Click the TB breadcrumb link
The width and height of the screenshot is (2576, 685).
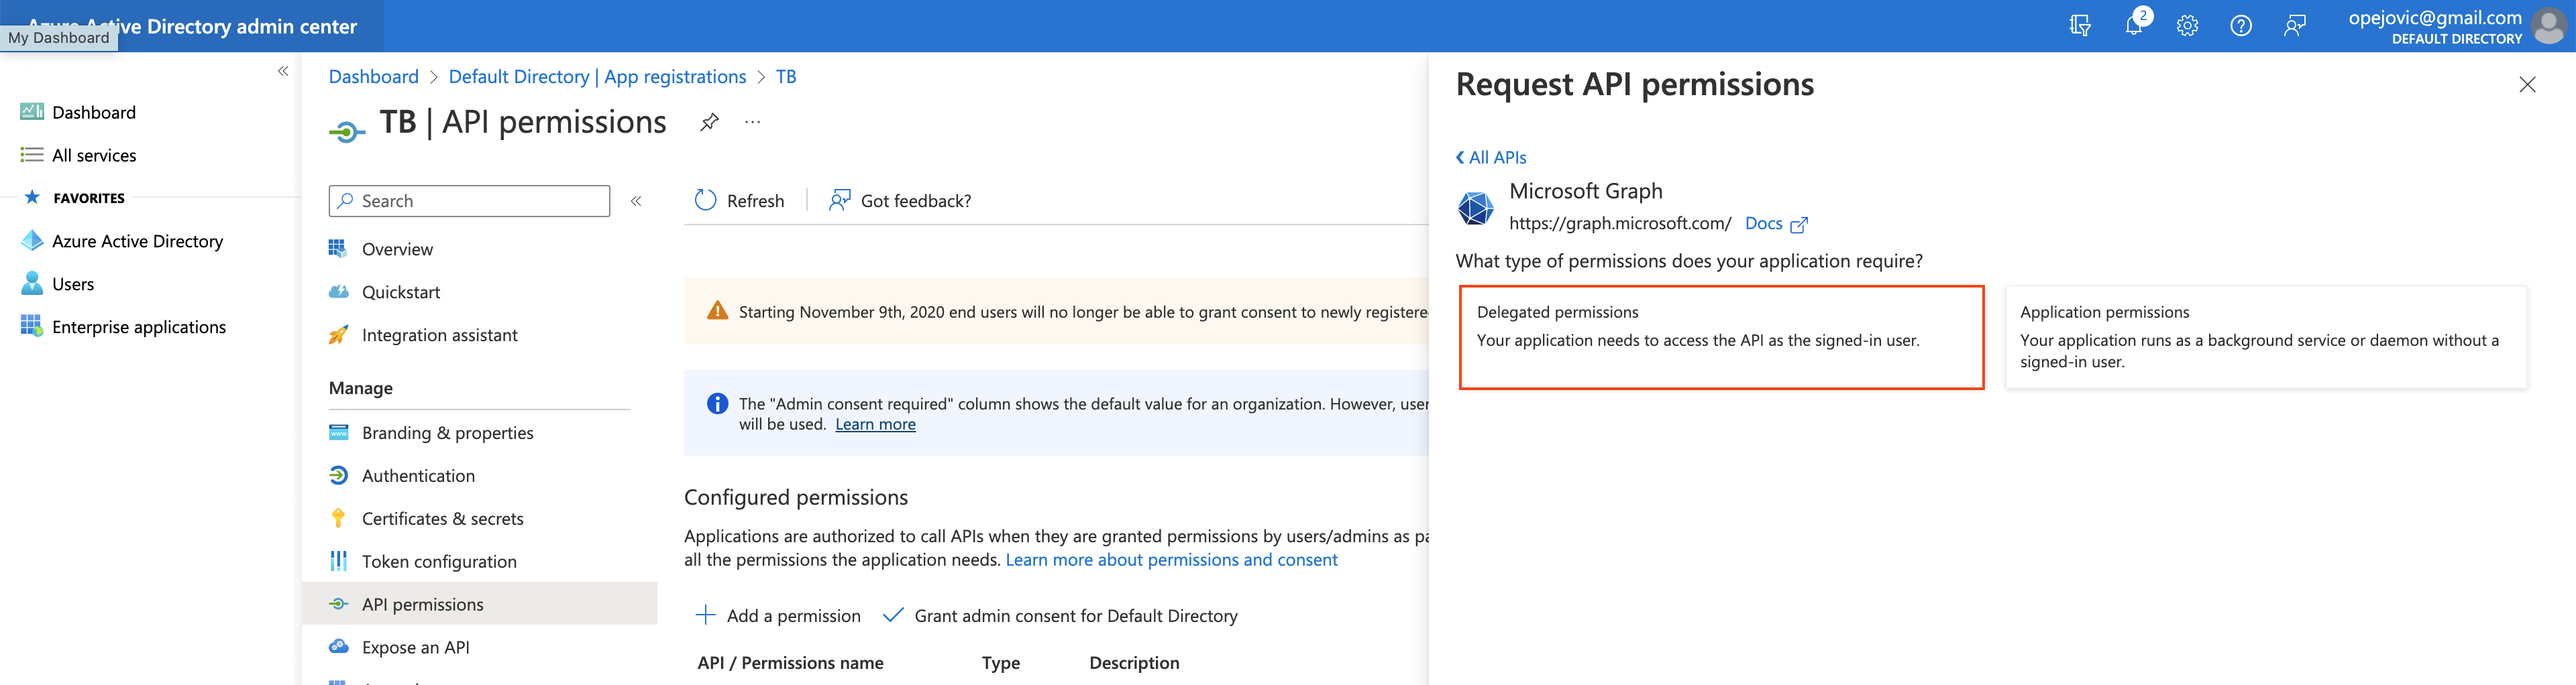click(x=786, y=77)
